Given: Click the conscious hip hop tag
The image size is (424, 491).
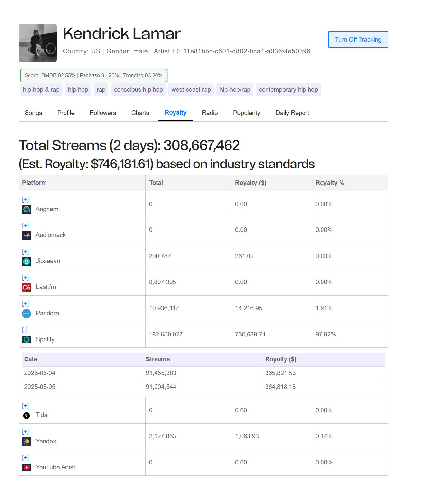Looking at the screenshot, I should [138, 90].
